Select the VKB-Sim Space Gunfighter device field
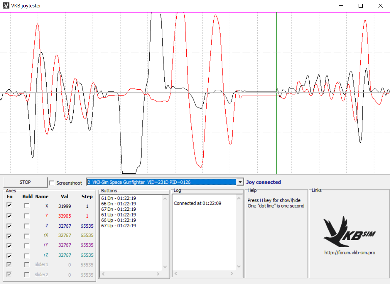Screen dimensions: 390x284 [x=161, y=182]
